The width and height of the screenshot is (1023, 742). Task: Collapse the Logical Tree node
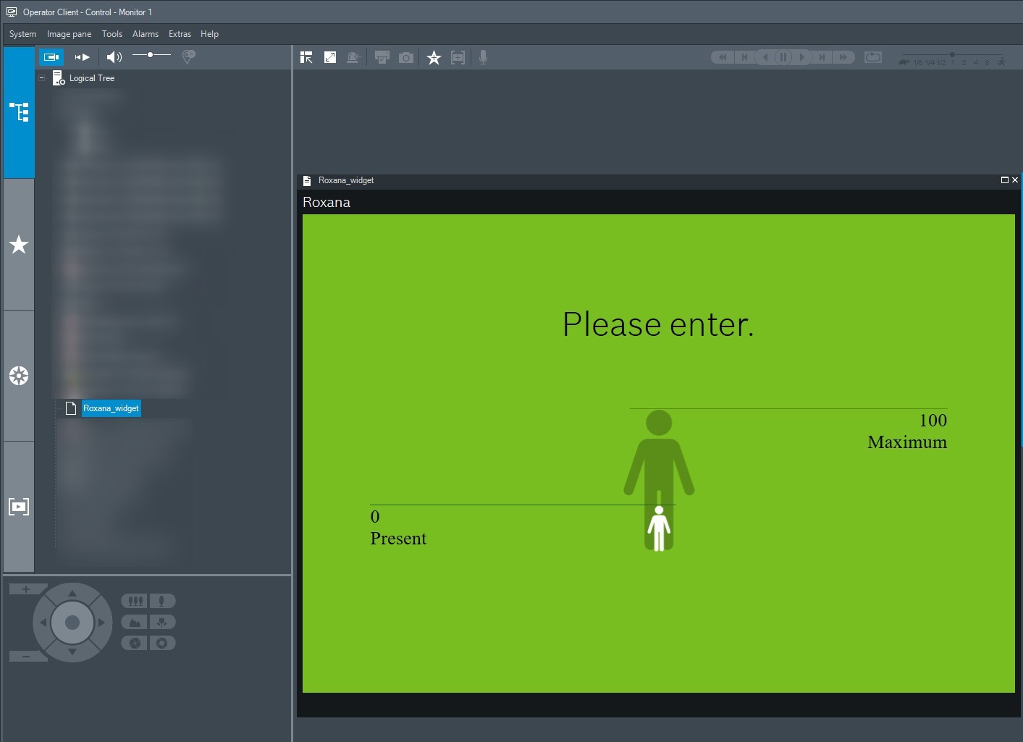[x=41, y=78]
